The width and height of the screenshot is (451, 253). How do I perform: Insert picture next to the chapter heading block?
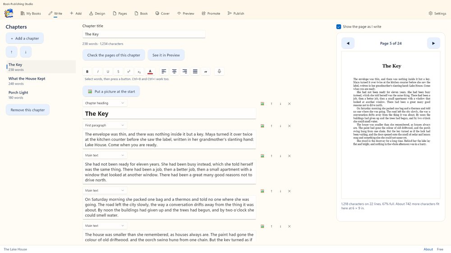pos(262,104)
